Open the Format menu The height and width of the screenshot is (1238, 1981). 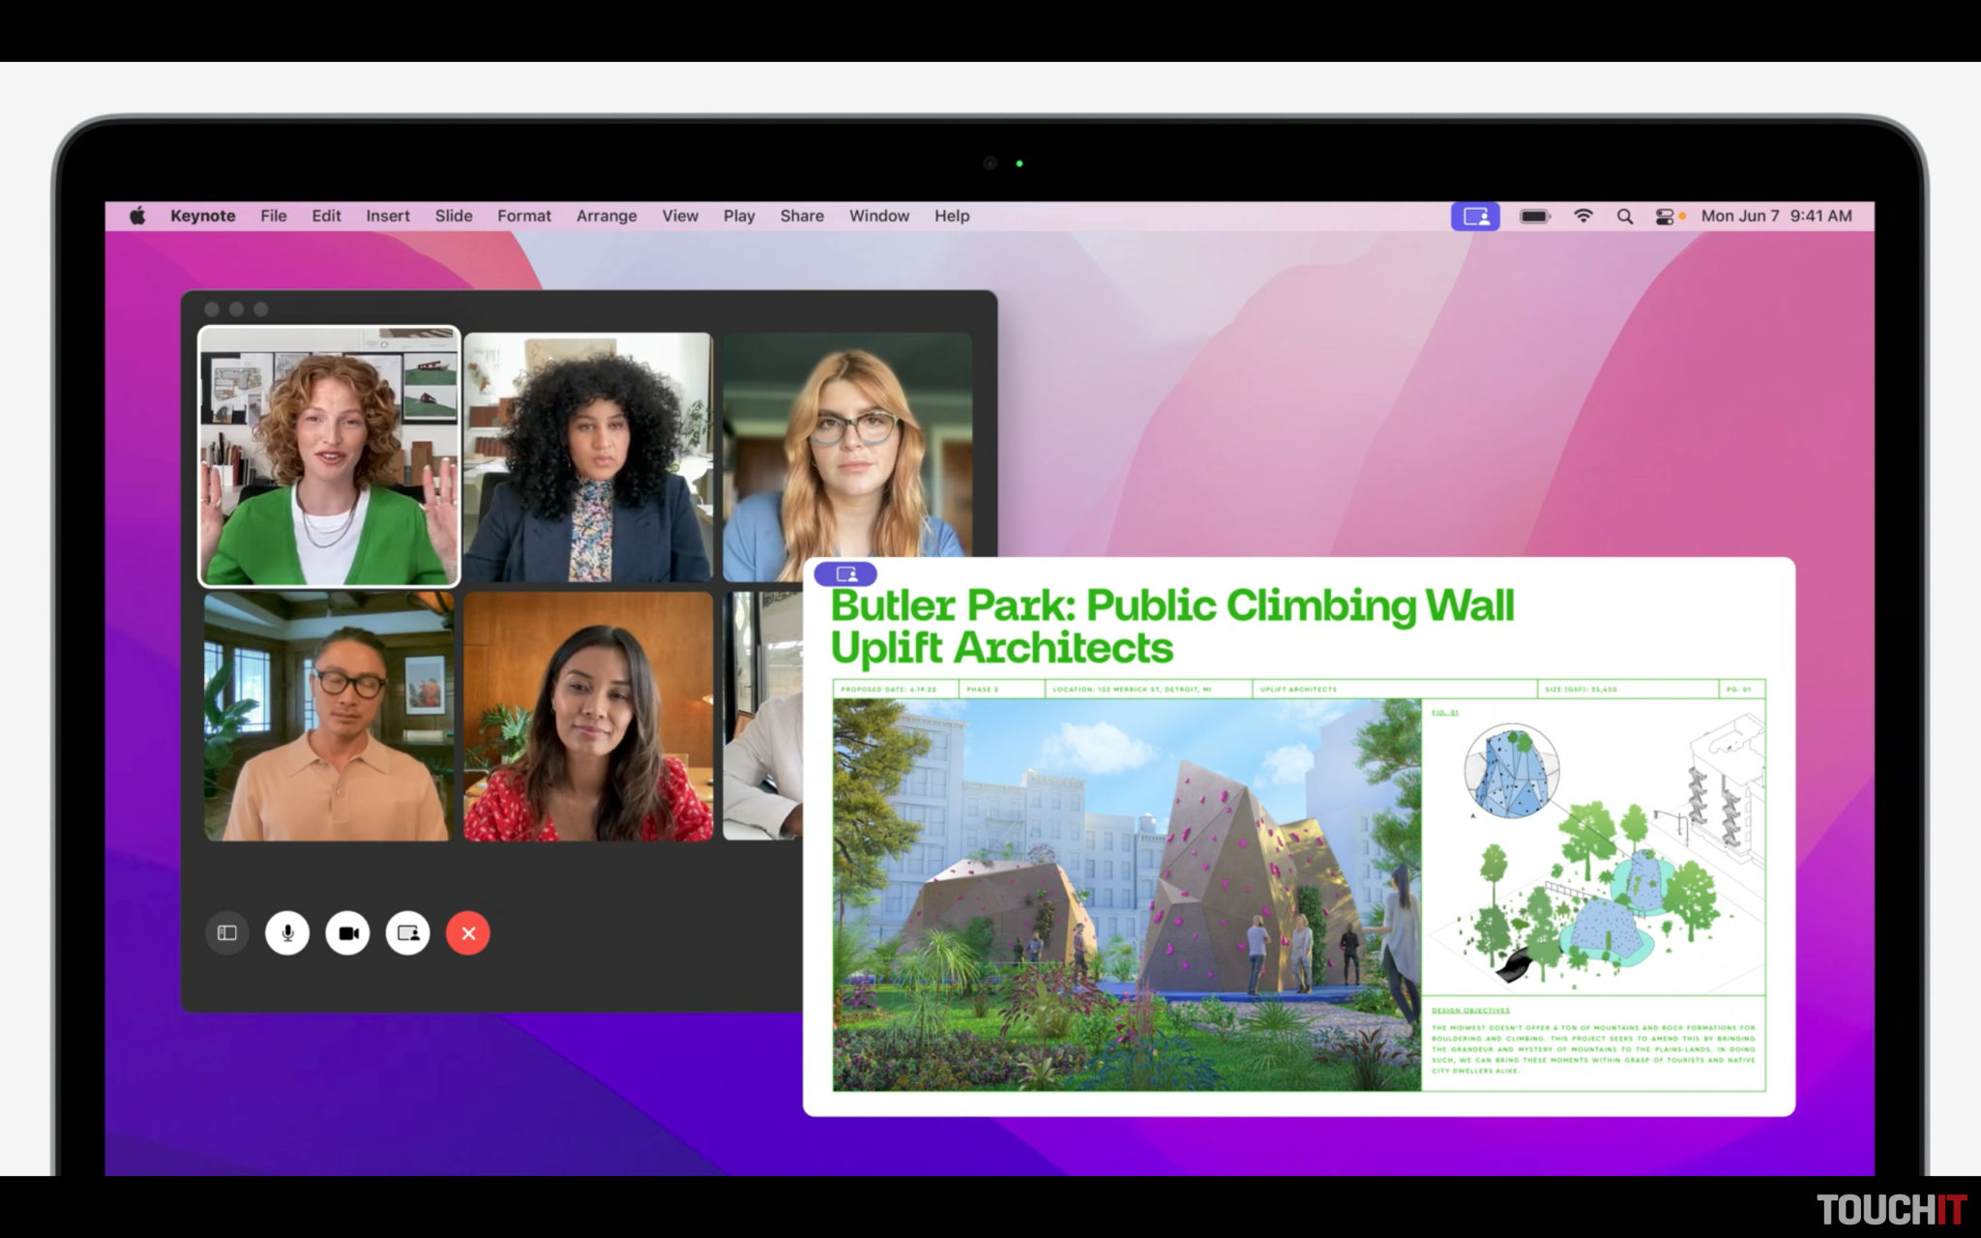pyautogui.click(x=523, y=216)
